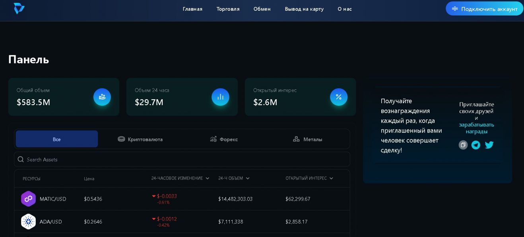Click the ADA/USD coin icon

coord(28,222)
